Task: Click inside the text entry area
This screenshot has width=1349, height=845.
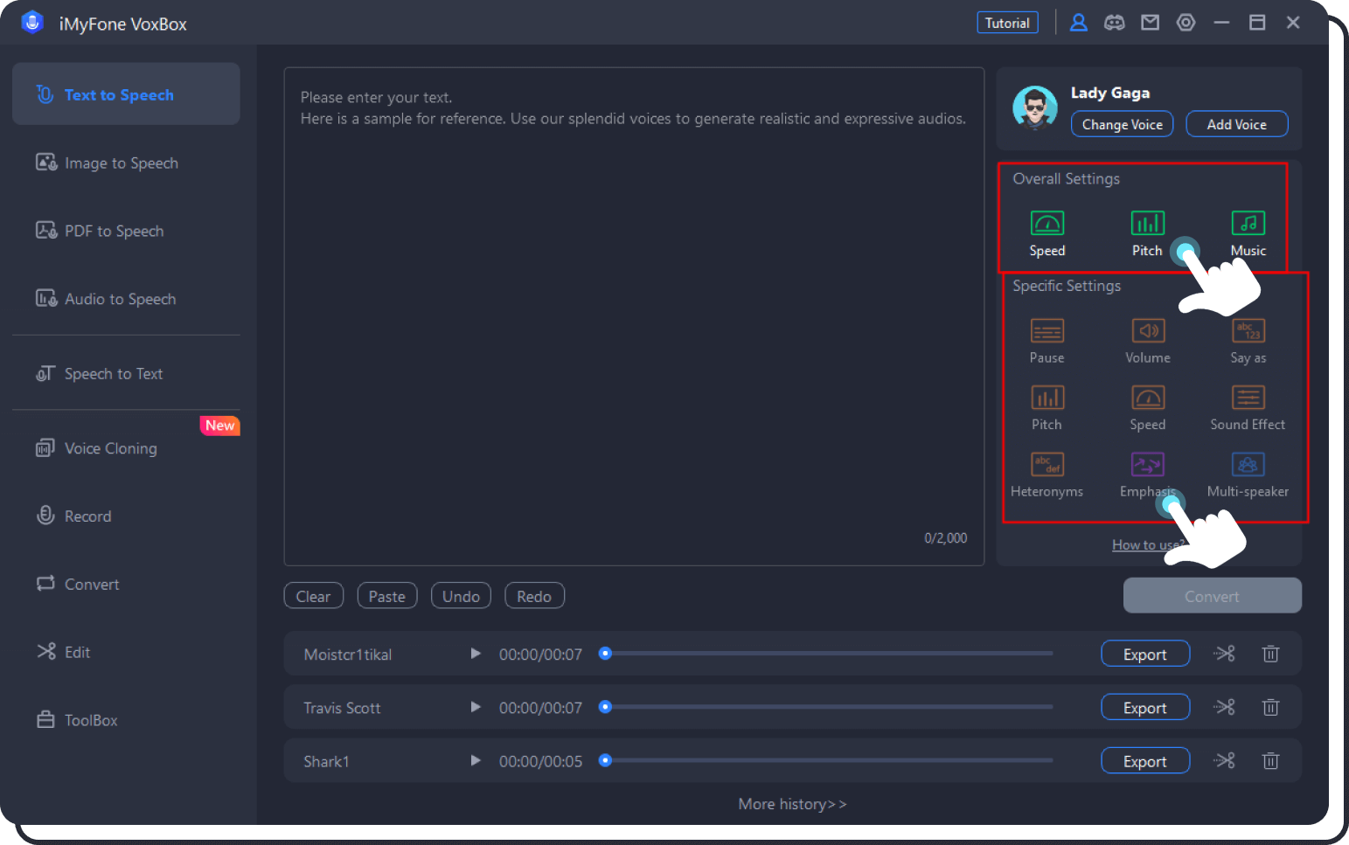Action: click(x=634, y=316)
